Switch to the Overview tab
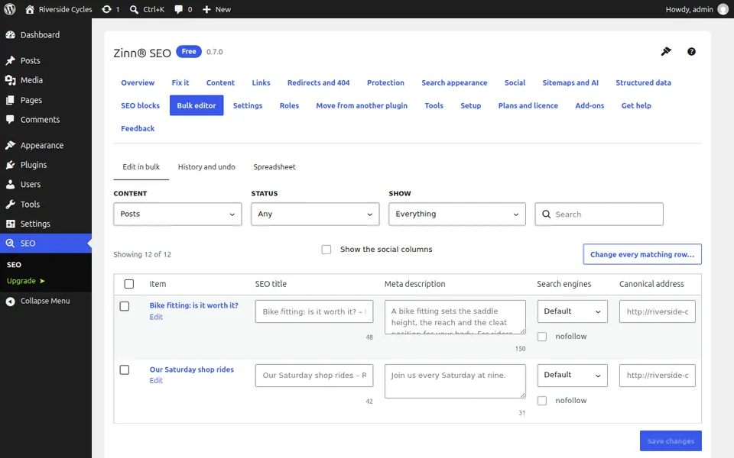Image resolution: width=734 pixels, height=458 pixels. pyautogui.click(x=138, y=82)
